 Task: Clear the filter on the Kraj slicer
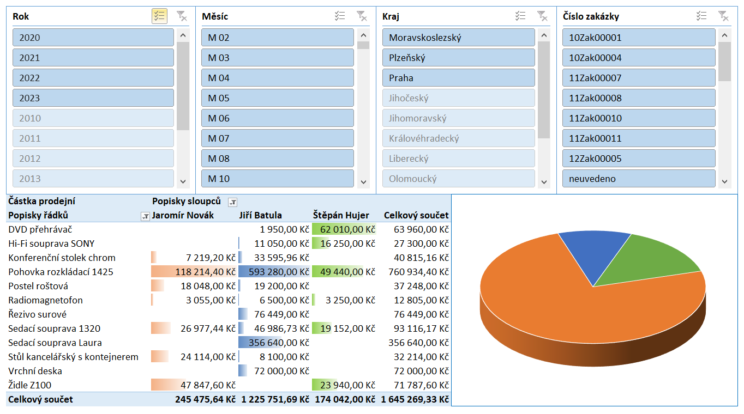click(542, 16)
